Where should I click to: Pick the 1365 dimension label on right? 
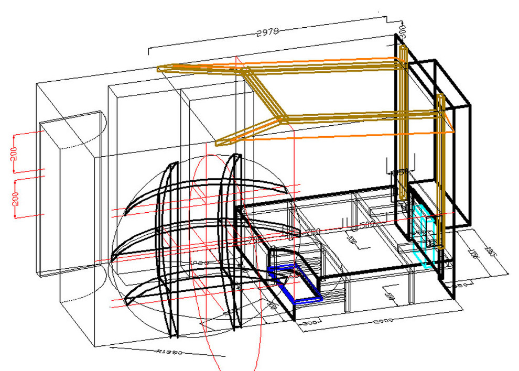click(x=491, y=253)
